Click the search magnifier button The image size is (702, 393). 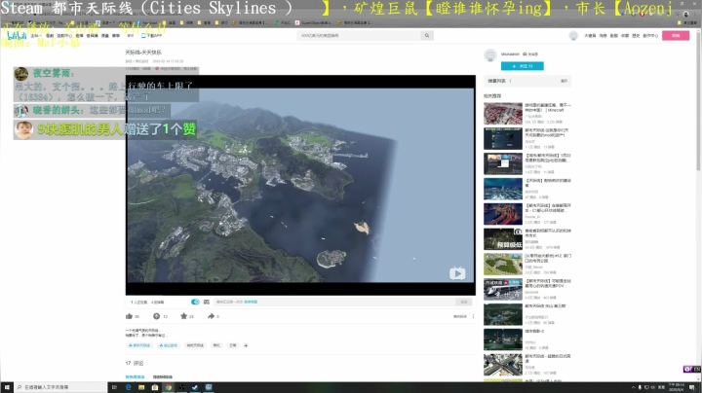coord(427,35)
